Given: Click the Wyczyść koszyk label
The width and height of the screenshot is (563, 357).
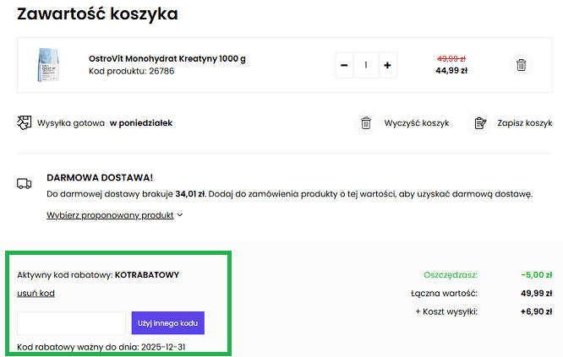Looking at the screenshot, I should pos(416,123).
